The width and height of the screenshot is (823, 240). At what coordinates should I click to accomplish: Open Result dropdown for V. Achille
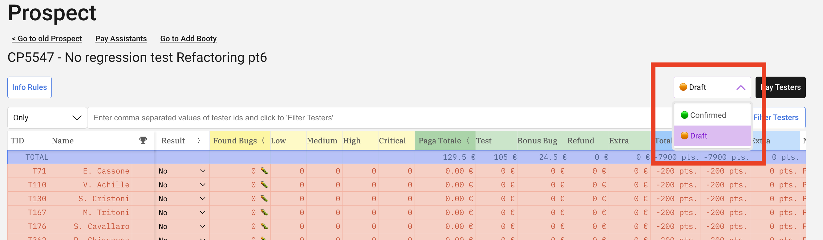click(x=182, y=185)
